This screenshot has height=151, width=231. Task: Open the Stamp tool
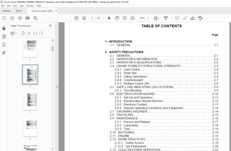pyautogui.click(x=200, y=18)
